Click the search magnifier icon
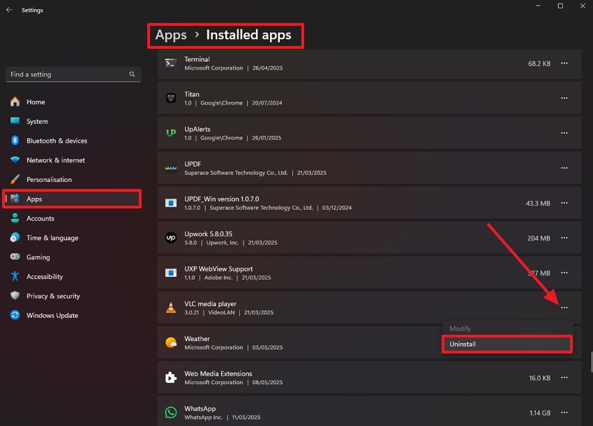Image resolution: width=593 pixels, height=426 pixels. tap(132, 74)
